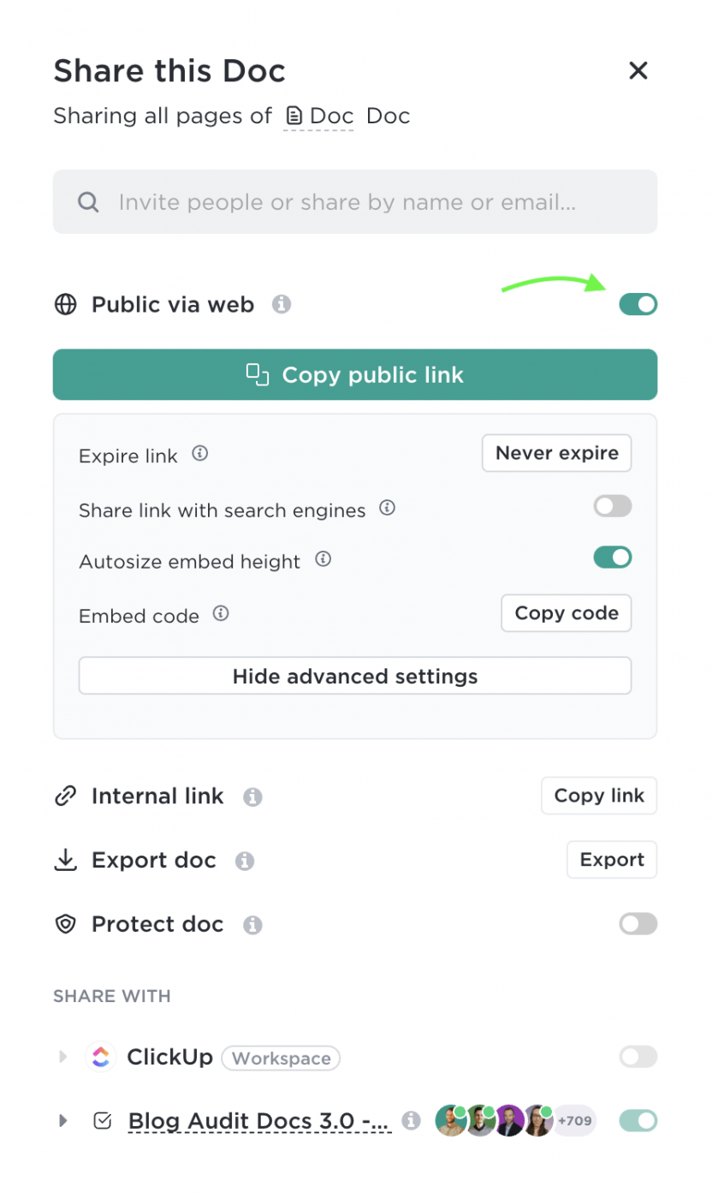This screenshot has height=1199, width=712.
Task: Click info icon beside Share link with search engines
Action: 388,508
